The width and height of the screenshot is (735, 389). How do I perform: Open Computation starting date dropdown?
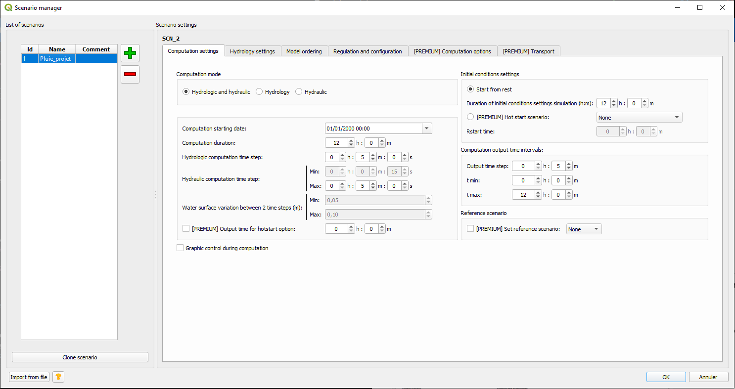click(427, 129)
